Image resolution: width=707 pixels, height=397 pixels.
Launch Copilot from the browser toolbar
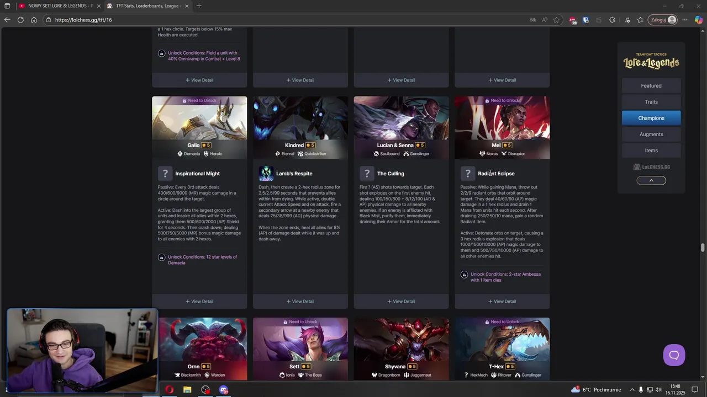[699, 20]
